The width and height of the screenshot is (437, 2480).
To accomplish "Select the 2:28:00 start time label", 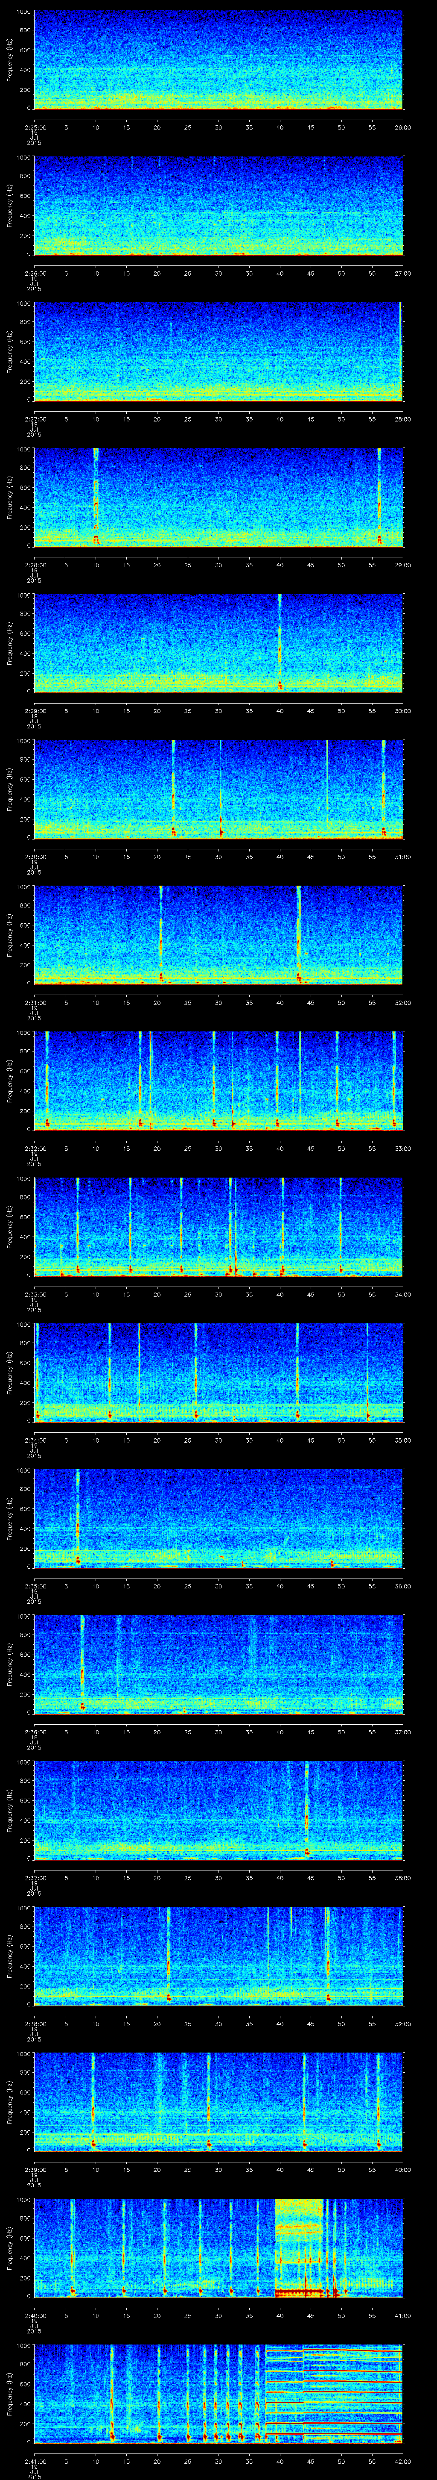I will (x=35, y=565).
